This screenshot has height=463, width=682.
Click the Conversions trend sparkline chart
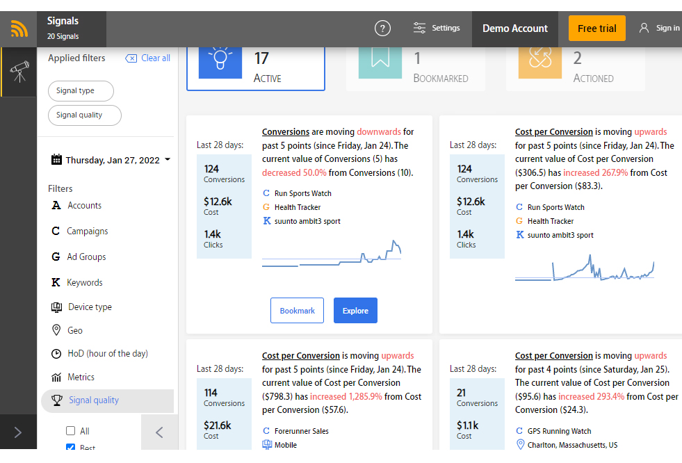(332, 254)
